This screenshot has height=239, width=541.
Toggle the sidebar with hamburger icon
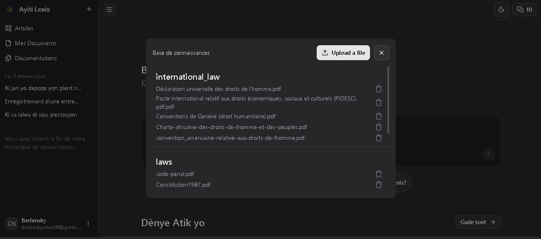[109, 10]
